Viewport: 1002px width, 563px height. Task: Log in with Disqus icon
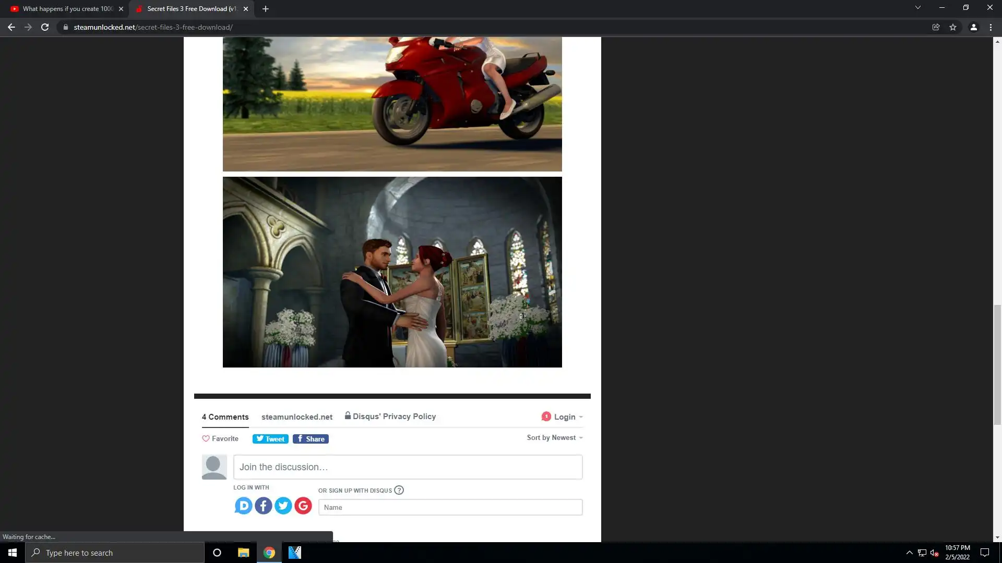pyautogui.click(x=243, y=506)
